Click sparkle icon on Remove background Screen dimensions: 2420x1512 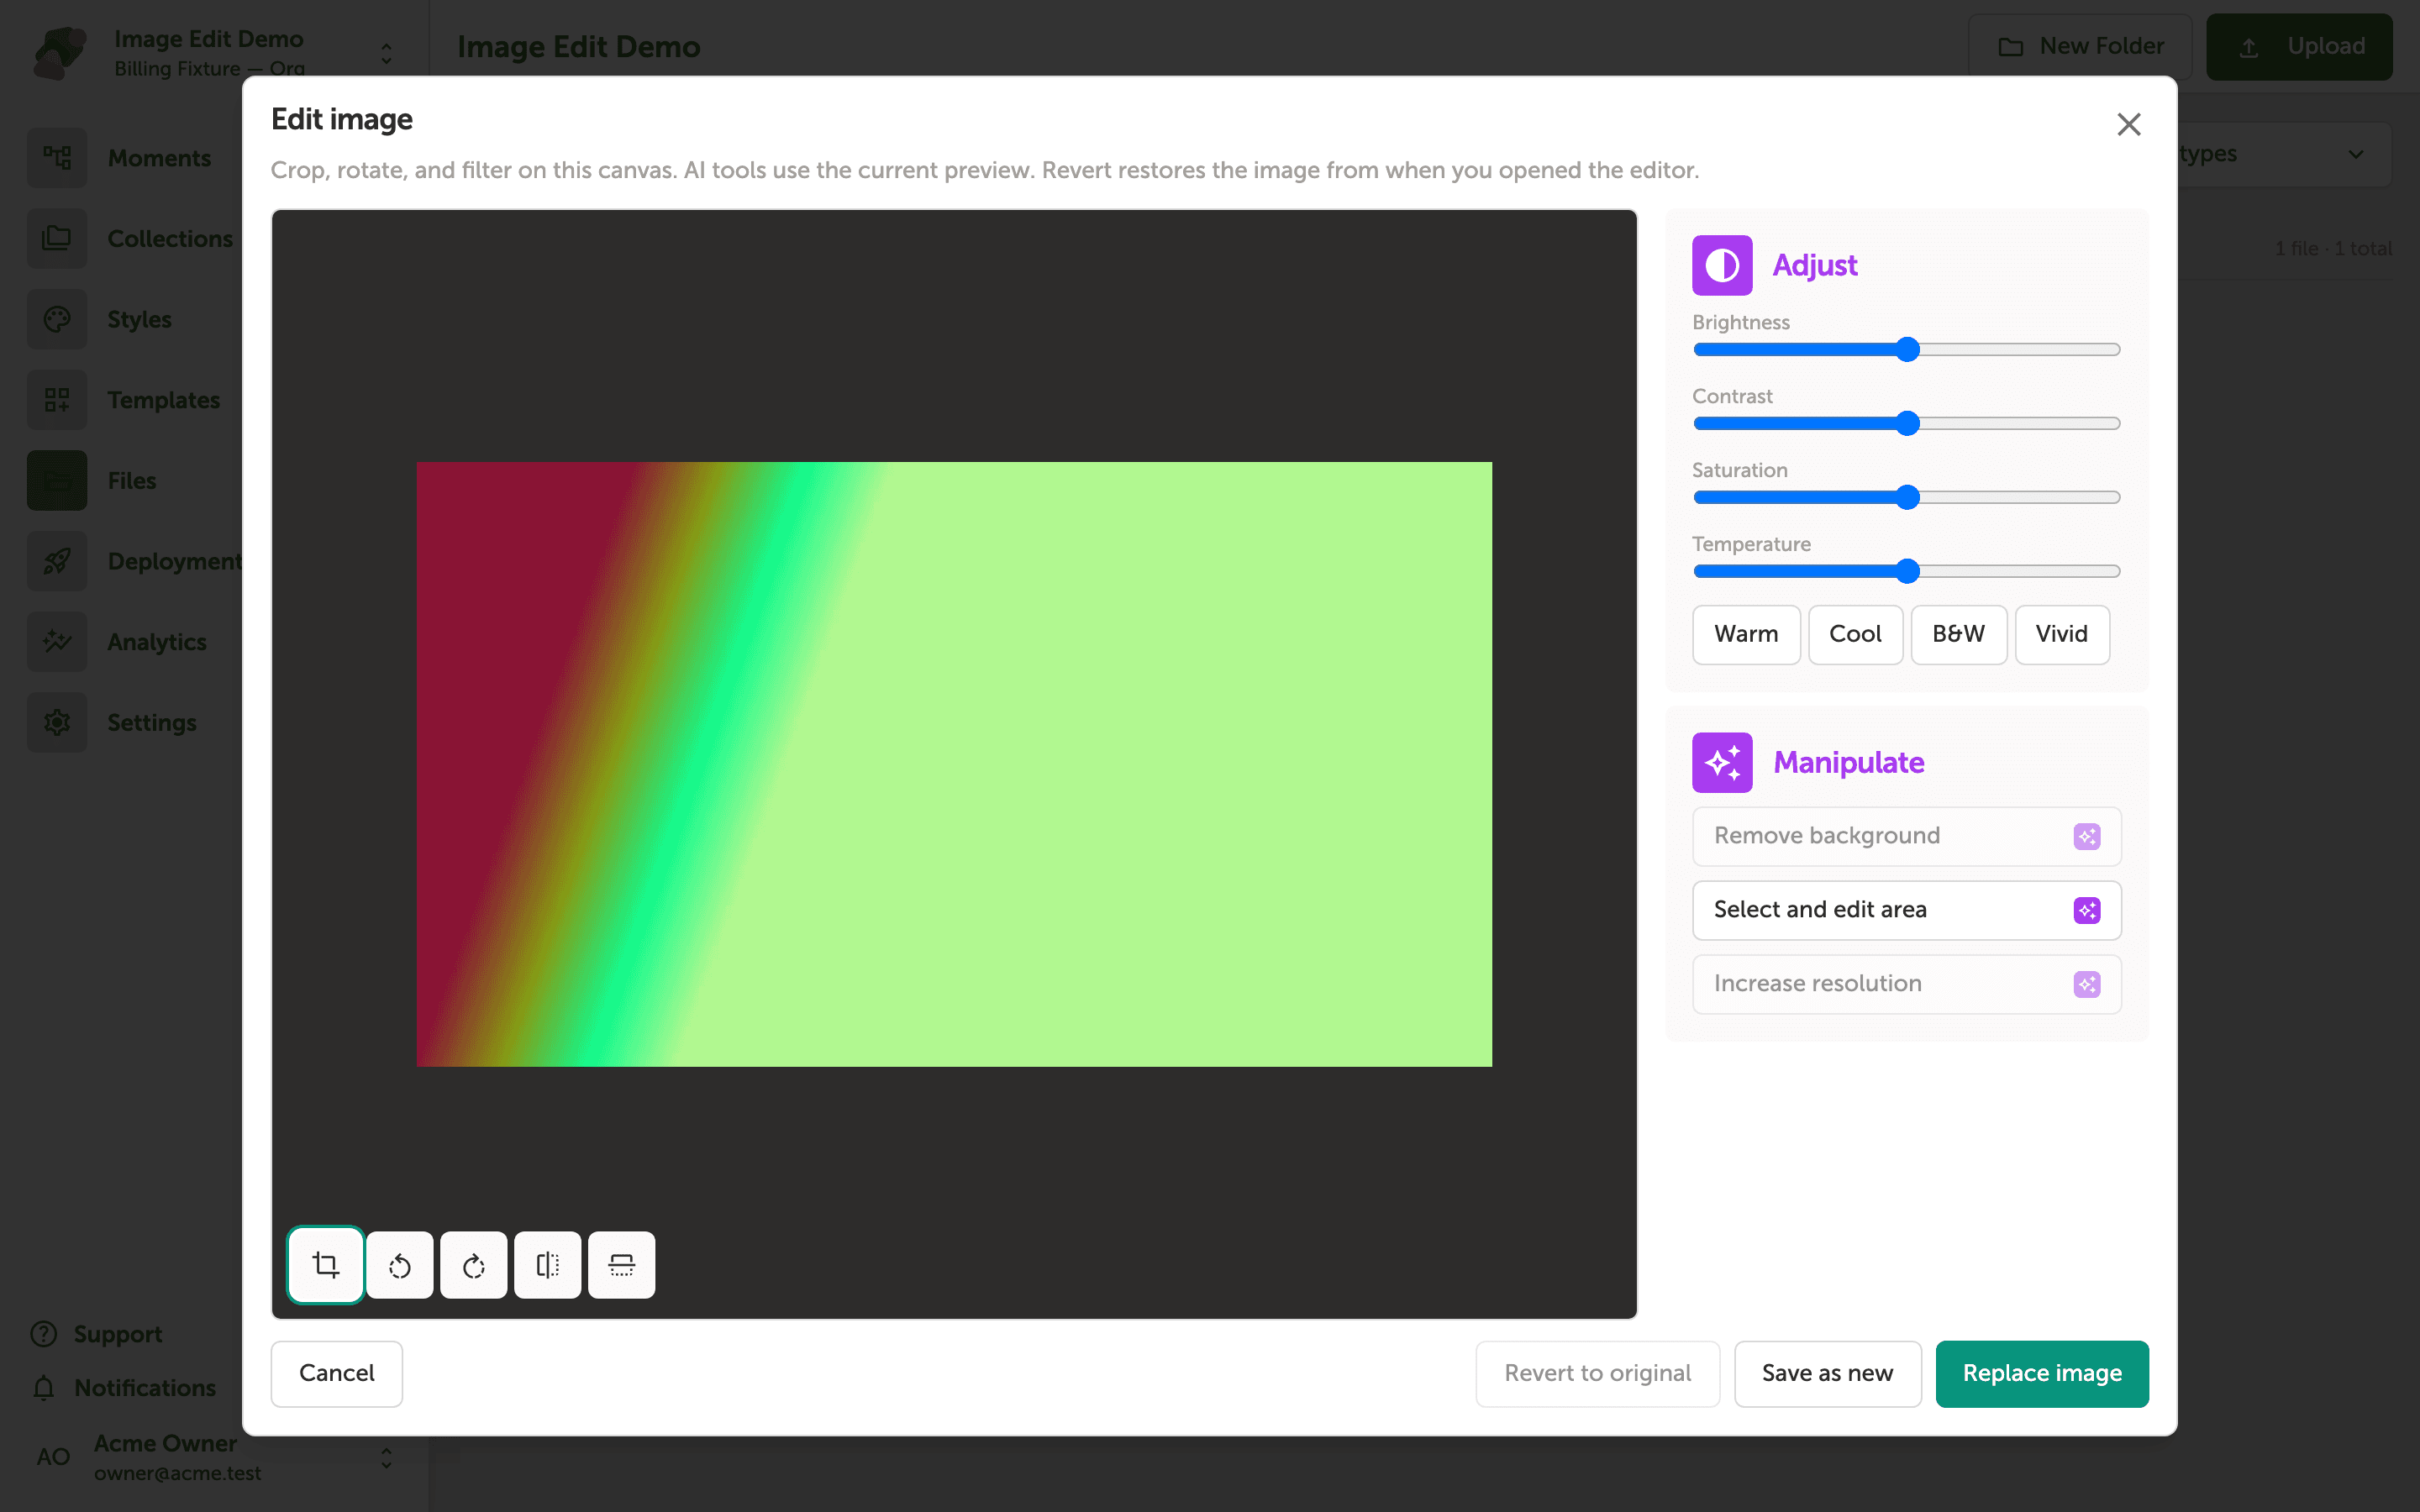pyautogui.click(x=2086, y=836)
